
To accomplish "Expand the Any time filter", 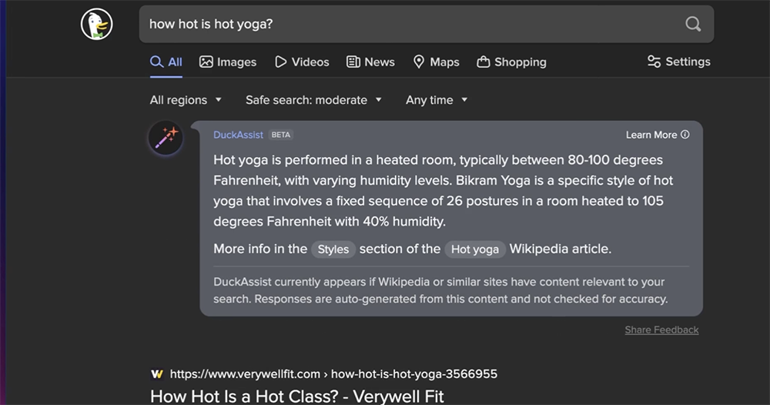I will point(437,100).
